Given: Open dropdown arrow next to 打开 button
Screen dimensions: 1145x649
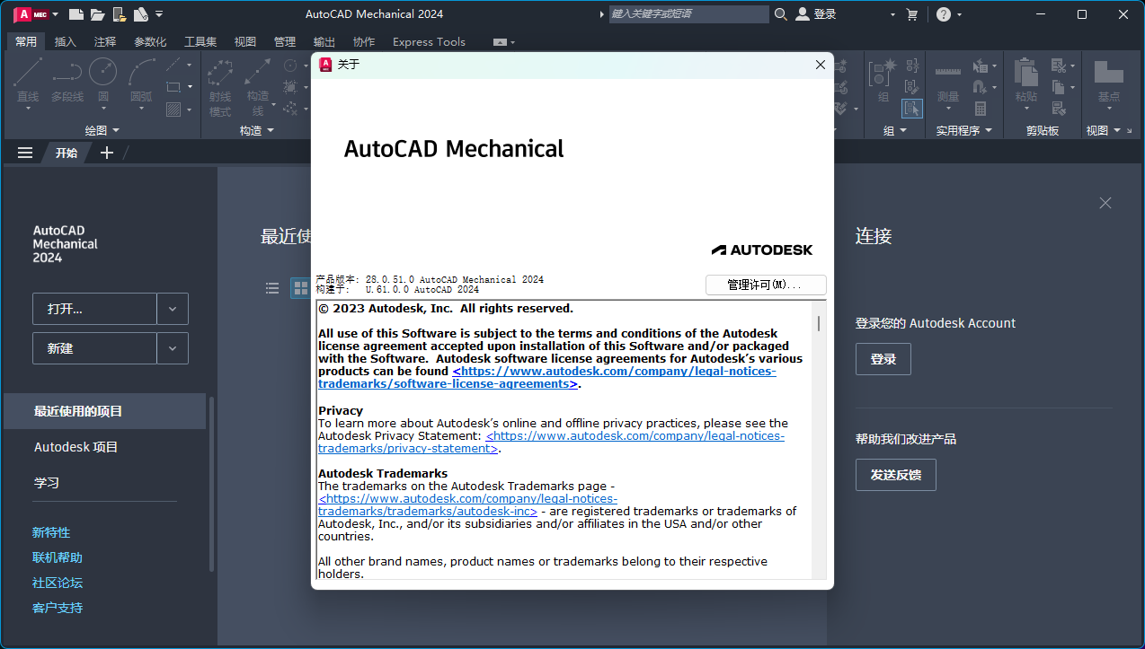Looking at the screenshot, I should (x=173, y=309).
